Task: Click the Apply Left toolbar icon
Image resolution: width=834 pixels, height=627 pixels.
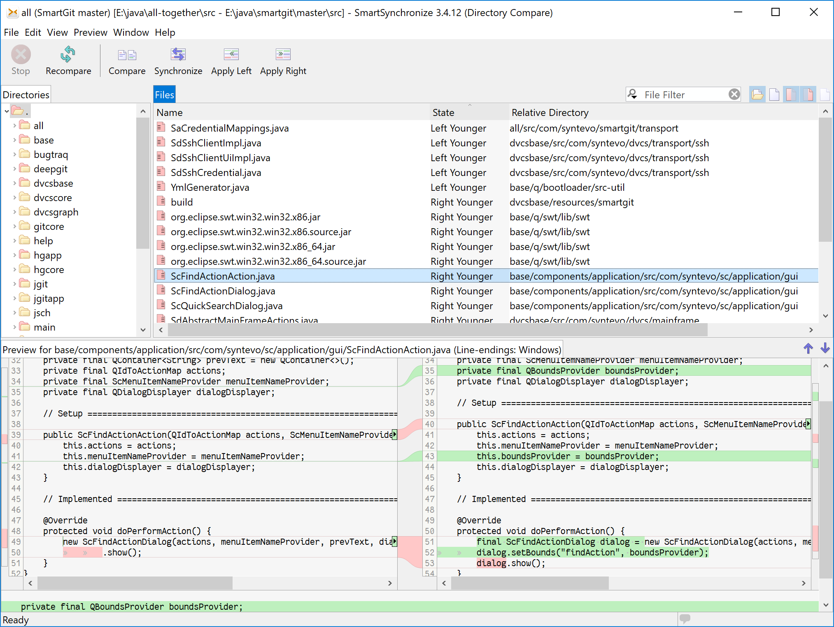Action: pos(230,59)
